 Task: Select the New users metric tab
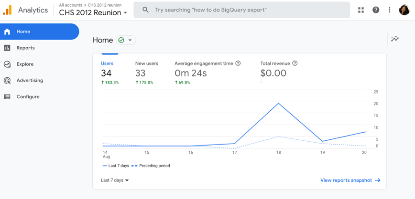pos(147,73)
